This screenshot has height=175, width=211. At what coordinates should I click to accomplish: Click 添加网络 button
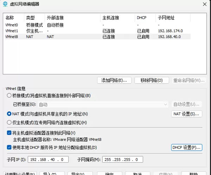tap(114, 80)
